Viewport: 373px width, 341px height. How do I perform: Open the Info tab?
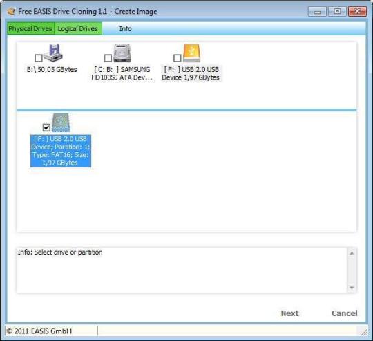coord(125,29)
